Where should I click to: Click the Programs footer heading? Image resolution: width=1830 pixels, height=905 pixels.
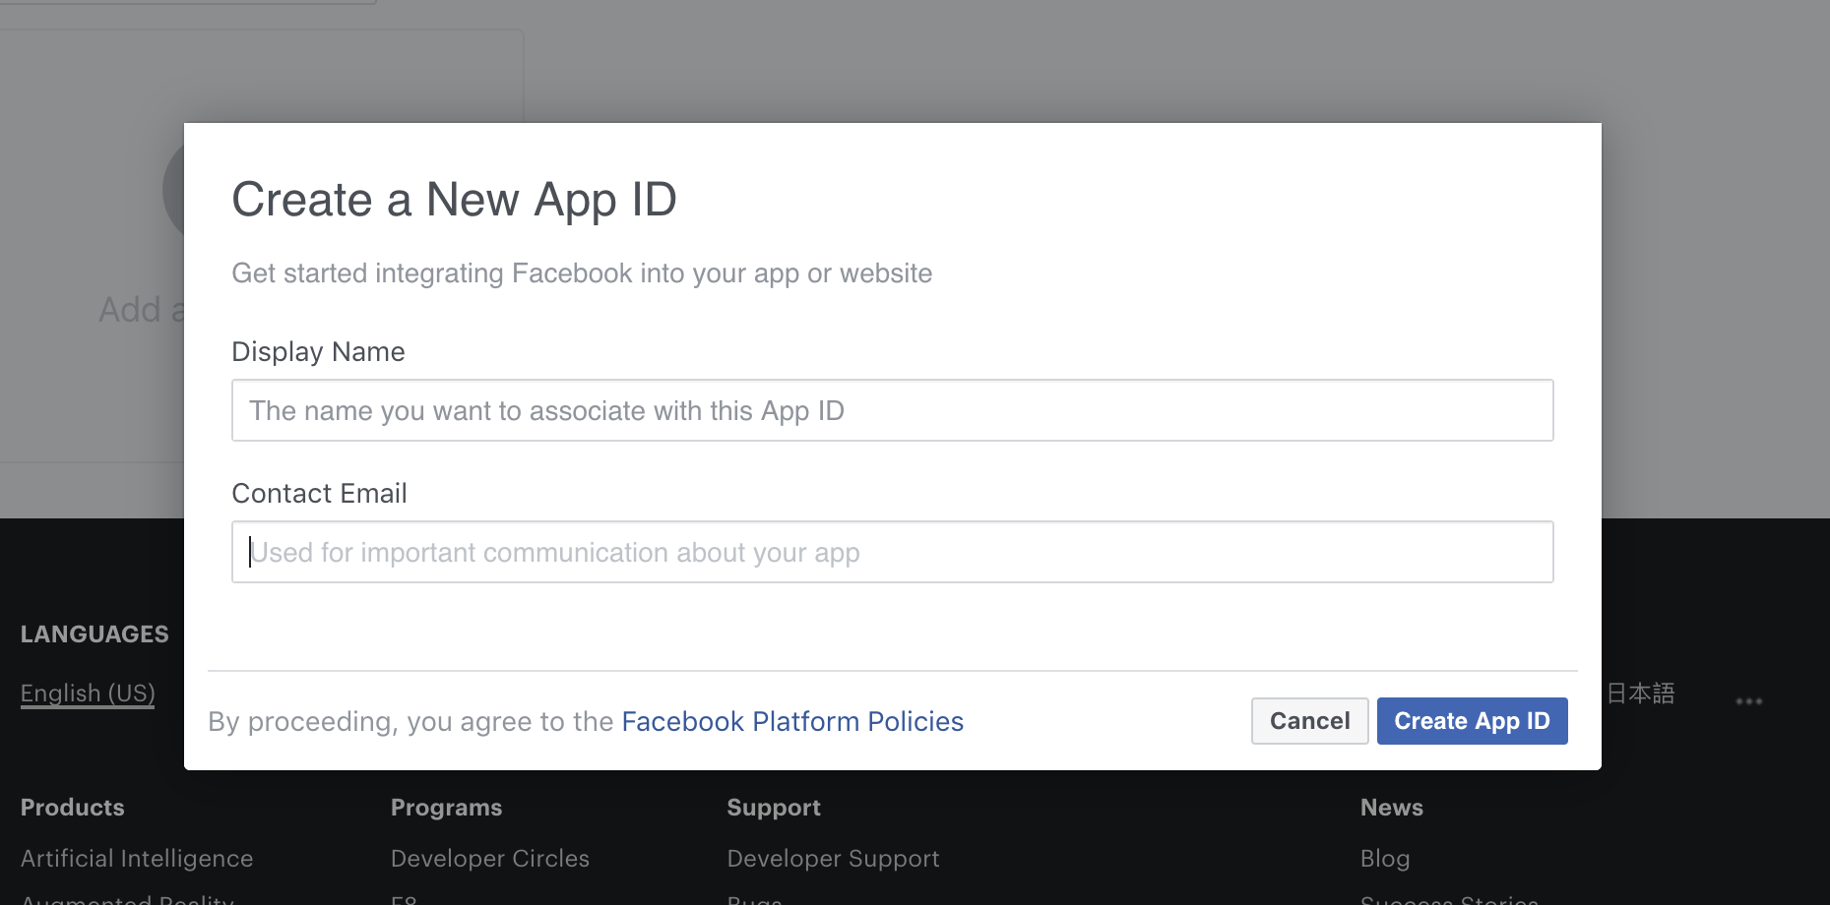point(446,808)
